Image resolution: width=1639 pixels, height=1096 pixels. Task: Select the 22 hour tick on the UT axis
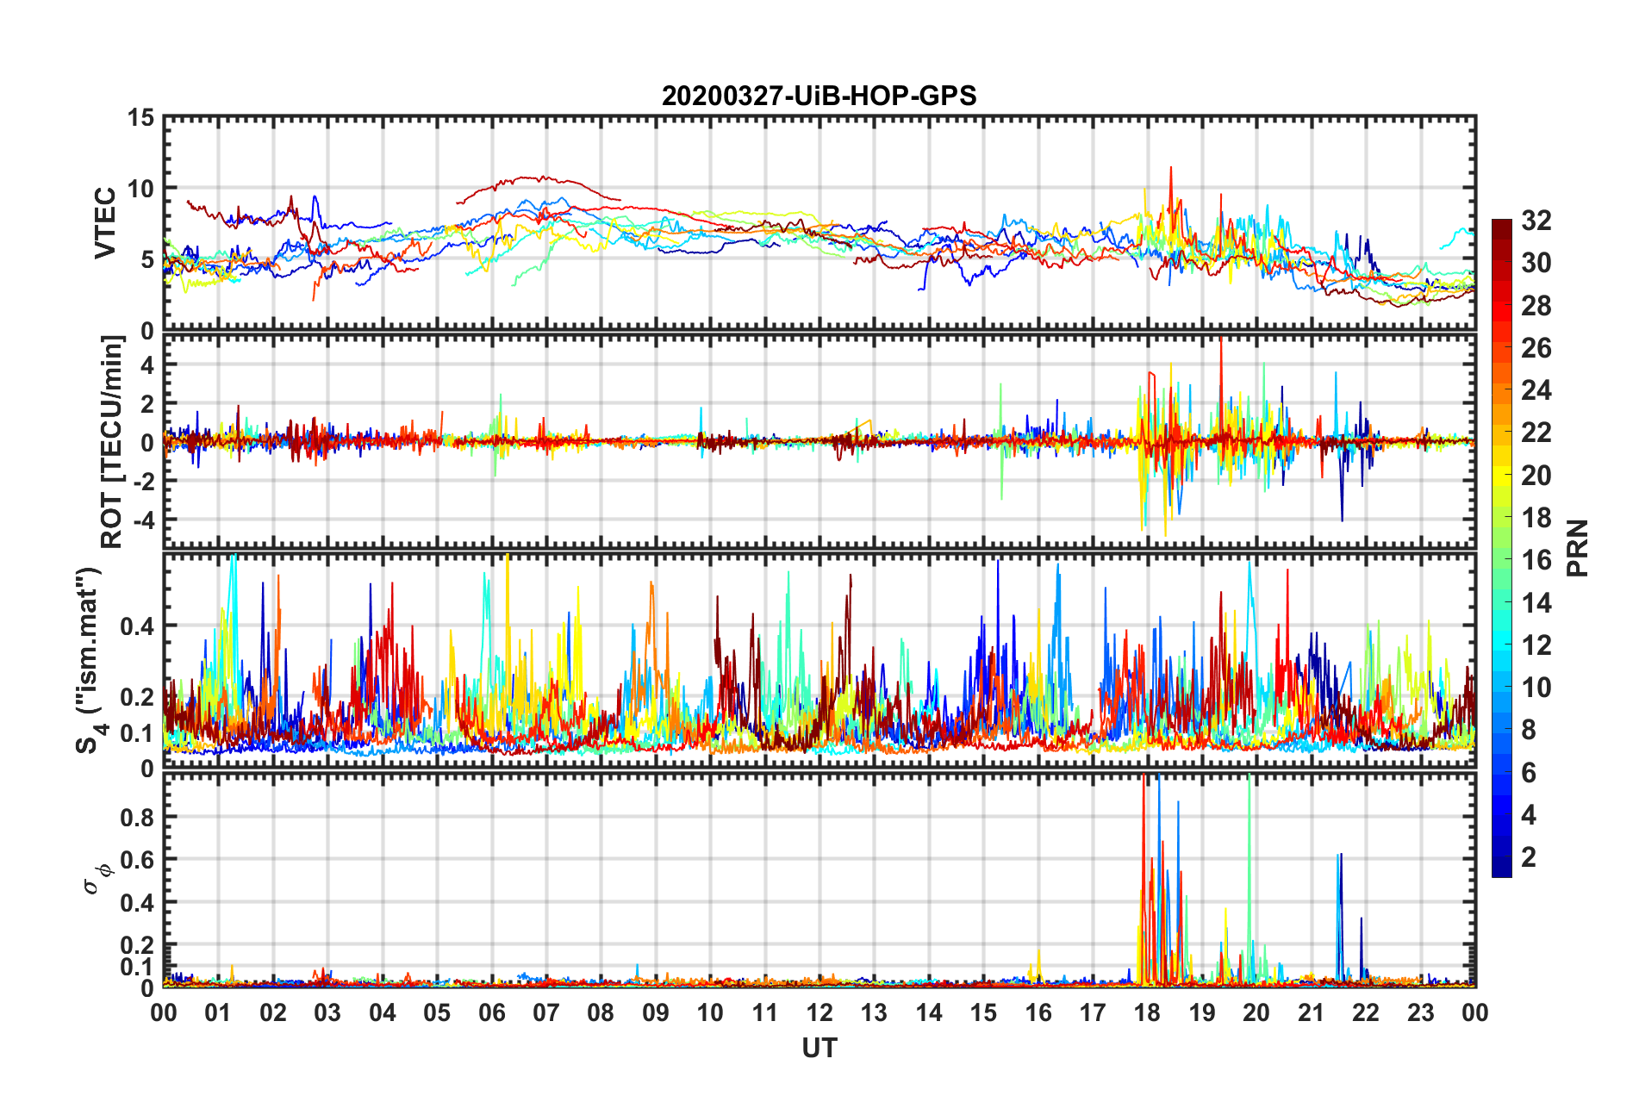click(x=1366, y=1012)
